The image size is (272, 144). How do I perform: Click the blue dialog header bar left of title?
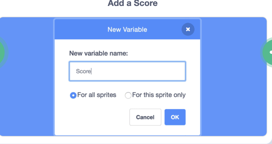click(x=77, y=29)
